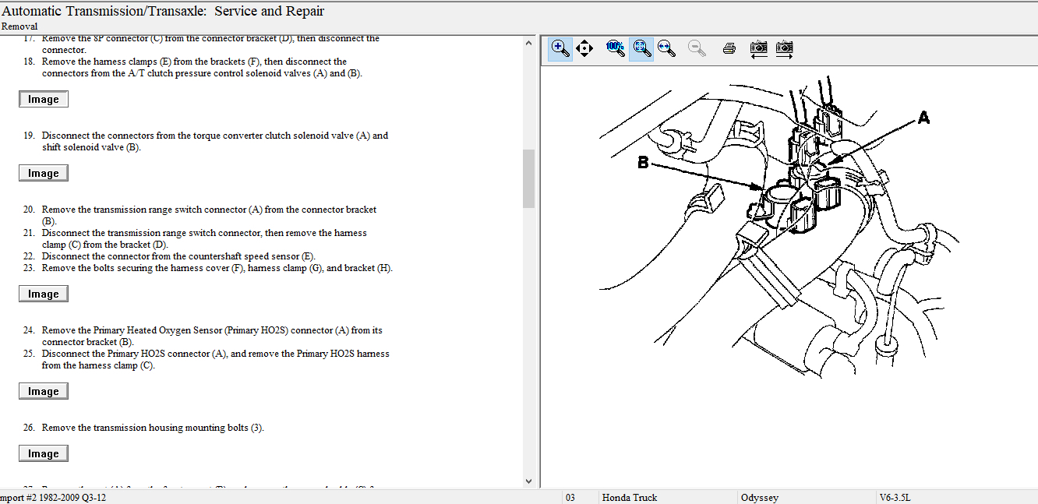Go to the previous image
This screenshot has width=1038, height=504.
[758, 48]
